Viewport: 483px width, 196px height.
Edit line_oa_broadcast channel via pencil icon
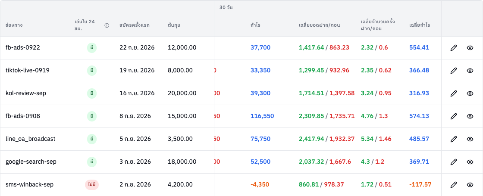click(453, 139)
